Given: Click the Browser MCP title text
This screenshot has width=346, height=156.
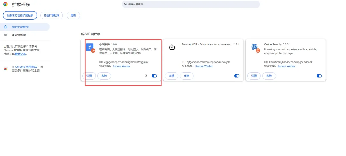Looking at the screenshot, I should pos(207,44).
